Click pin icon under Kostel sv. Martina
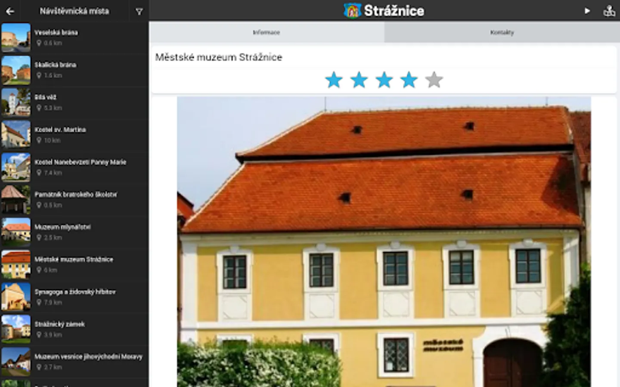 coord(39,140)
